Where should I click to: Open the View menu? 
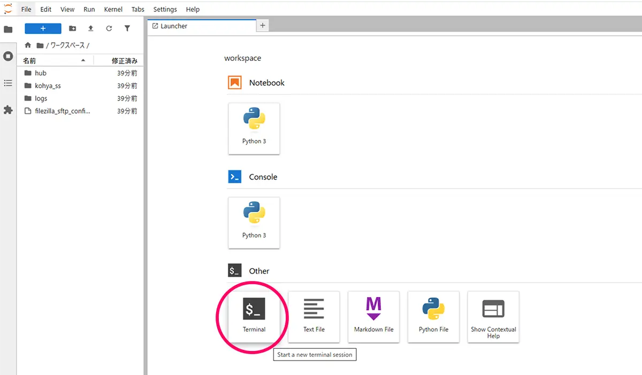point(67,9)
